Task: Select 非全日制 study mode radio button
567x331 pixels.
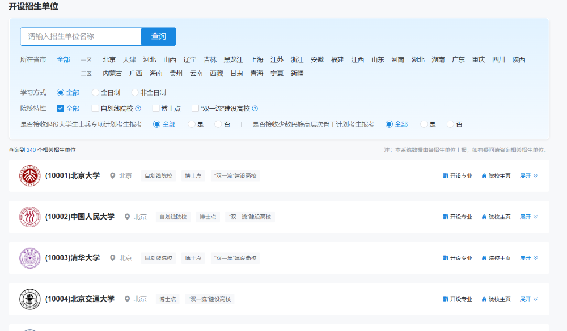Action: click(x=135, y=92)
